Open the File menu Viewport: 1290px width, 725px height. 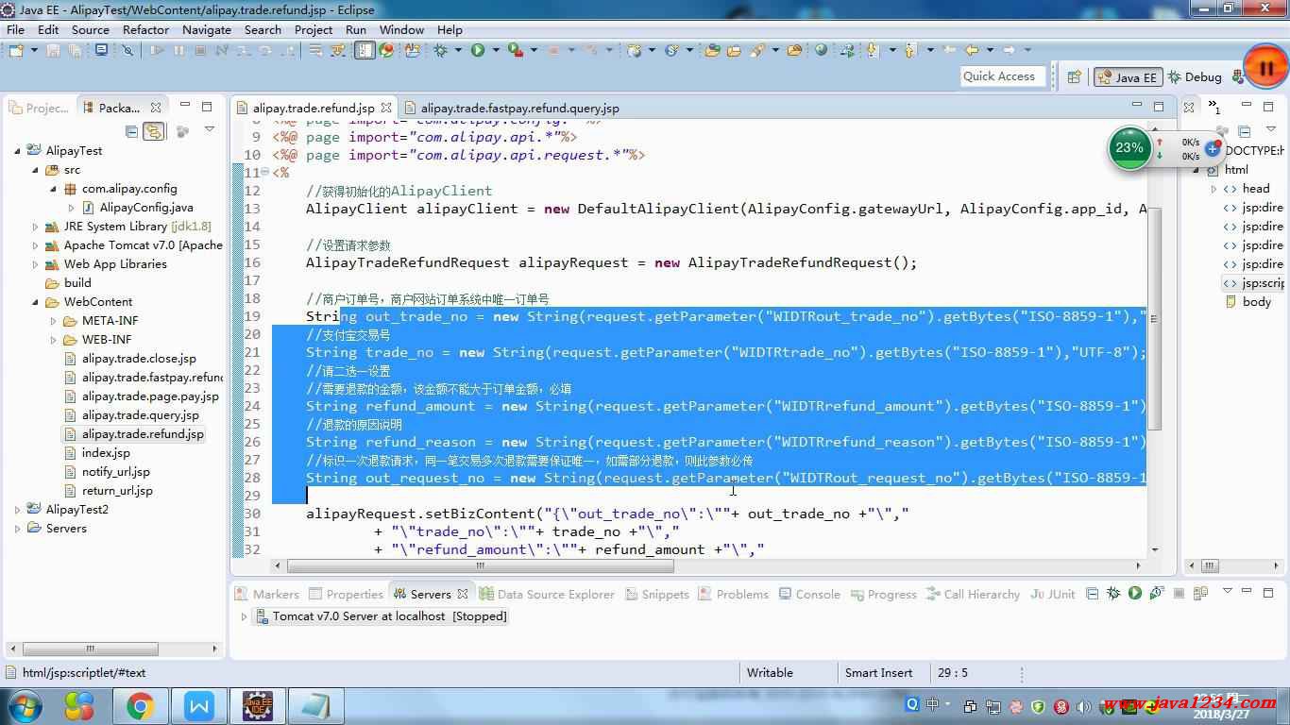pyautogui.click(x=15, y=29)
